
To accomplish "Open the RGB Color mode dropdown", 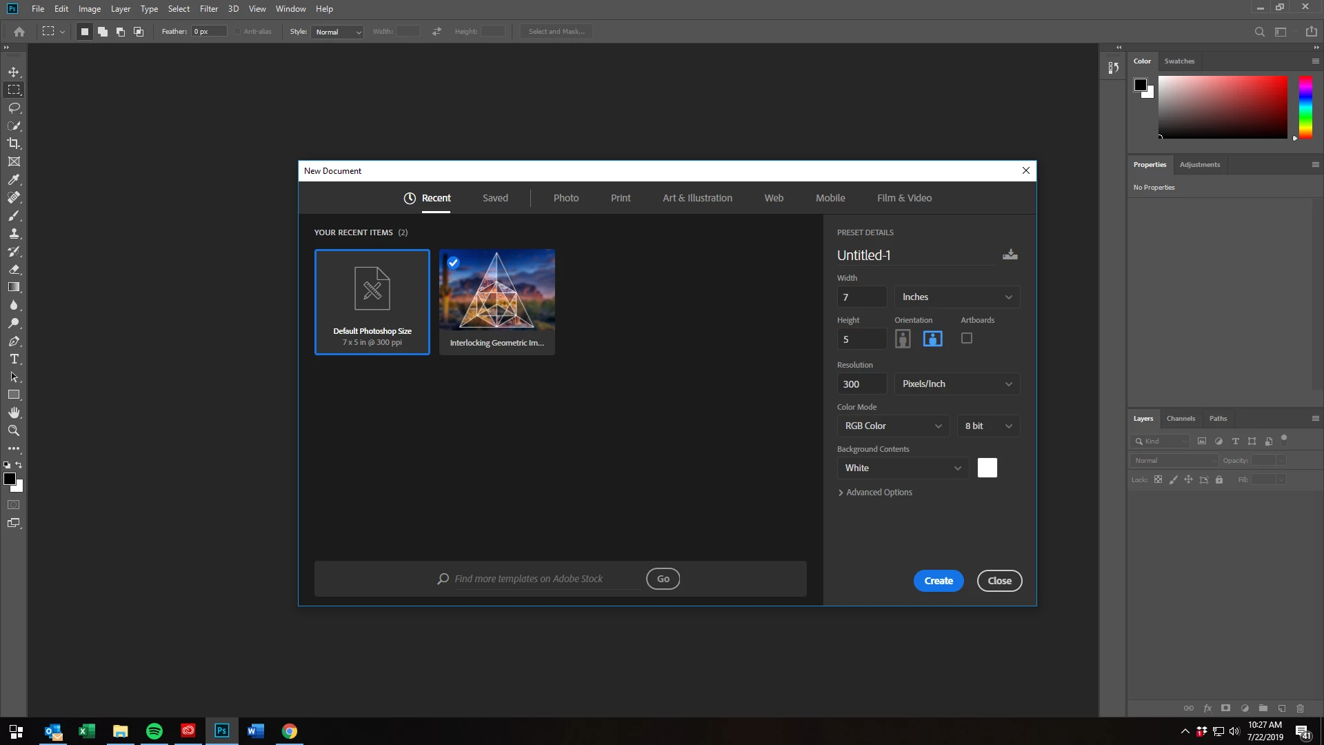I will 892,426.
